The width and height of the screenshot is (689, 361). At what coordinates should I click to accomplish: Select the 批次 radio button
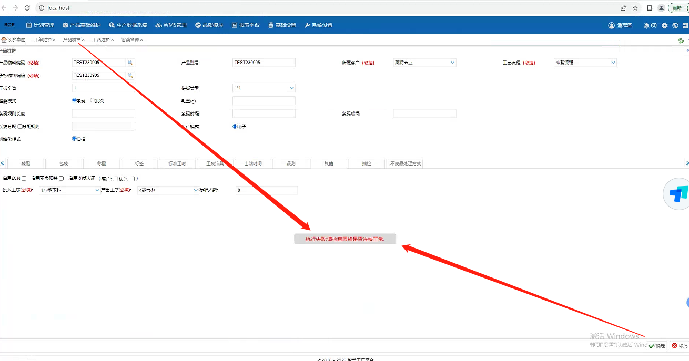pos(93,100)
